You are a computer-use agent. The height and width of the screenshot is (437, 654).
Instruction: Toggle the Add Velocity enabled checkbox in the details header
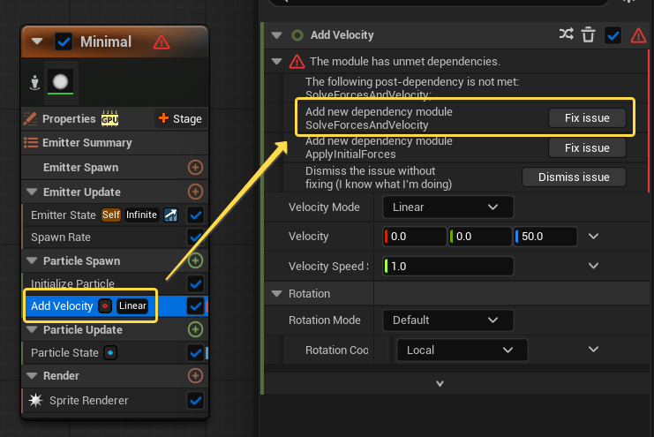613,35
